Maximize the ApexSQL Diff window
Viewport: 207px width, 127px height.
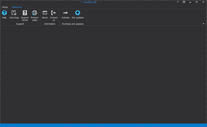tap(197, 2)
